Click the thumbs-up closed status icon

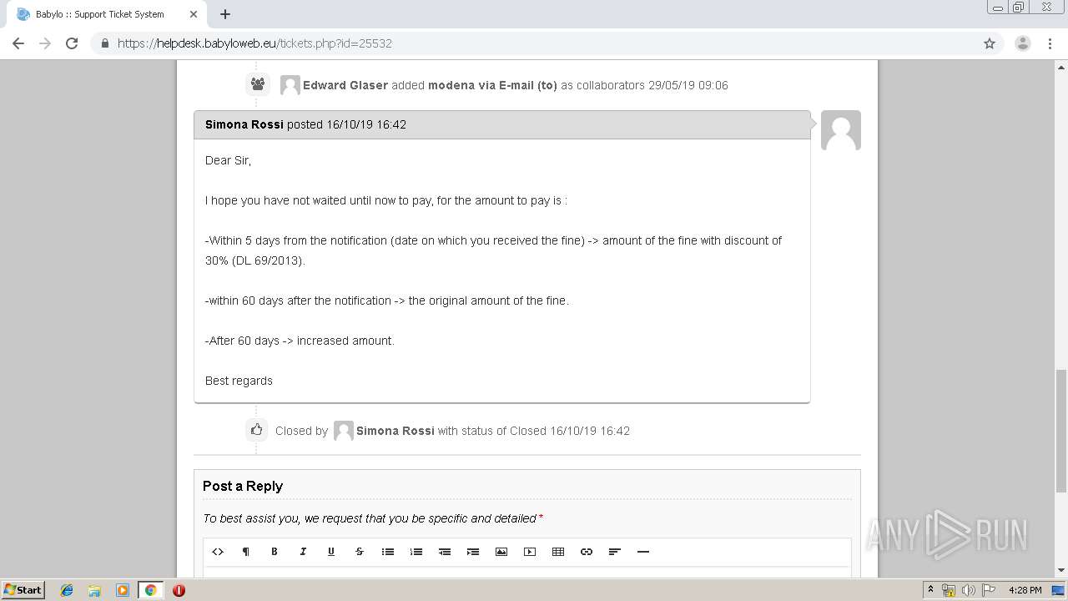pyautogui.click(x=257, y=430)
